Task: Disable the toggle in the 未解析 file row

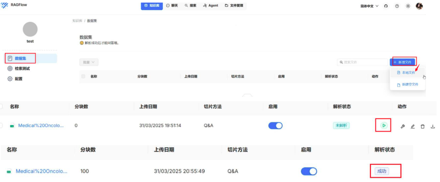Action: tap(275, 125)
